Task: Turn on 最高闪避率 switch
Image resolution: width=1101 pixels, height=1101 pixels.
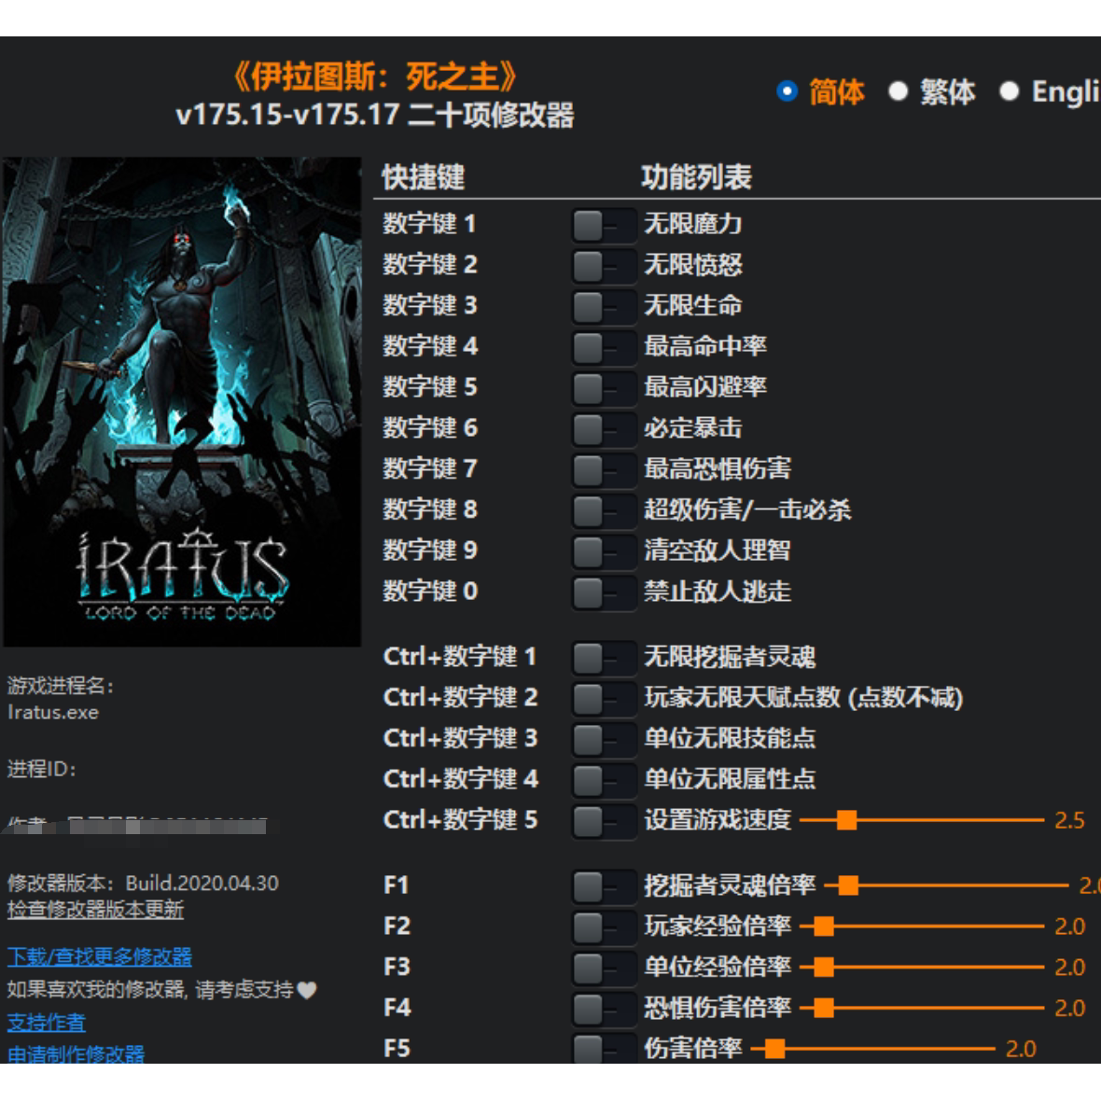Action: coord(604,388)
